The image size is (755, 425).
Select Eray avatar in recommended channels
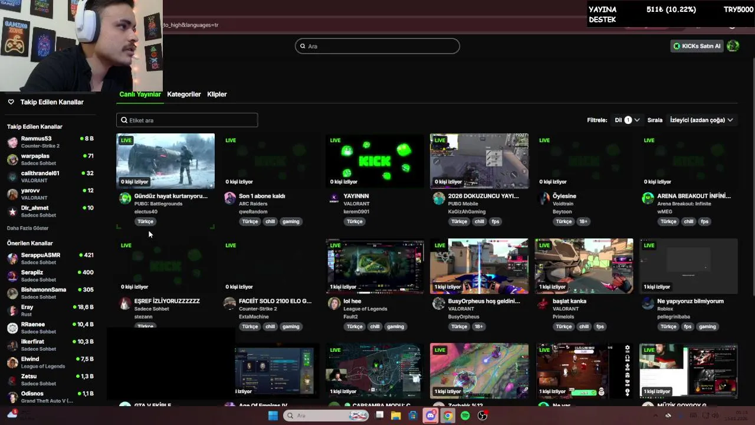click(12, 310)
